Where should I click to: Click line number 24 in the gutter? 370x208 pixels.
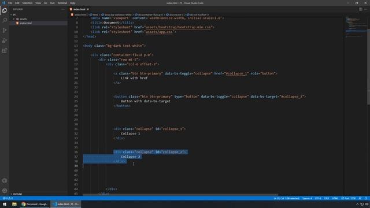(76, 96)
